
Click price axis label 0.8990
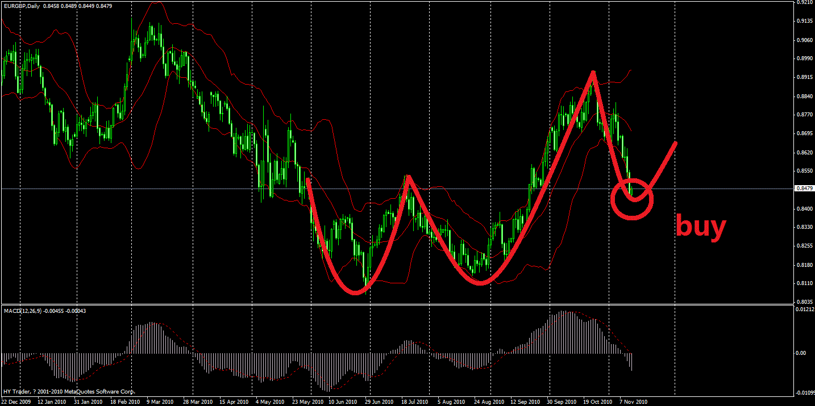pyautogui.click(x=804, y=58)
